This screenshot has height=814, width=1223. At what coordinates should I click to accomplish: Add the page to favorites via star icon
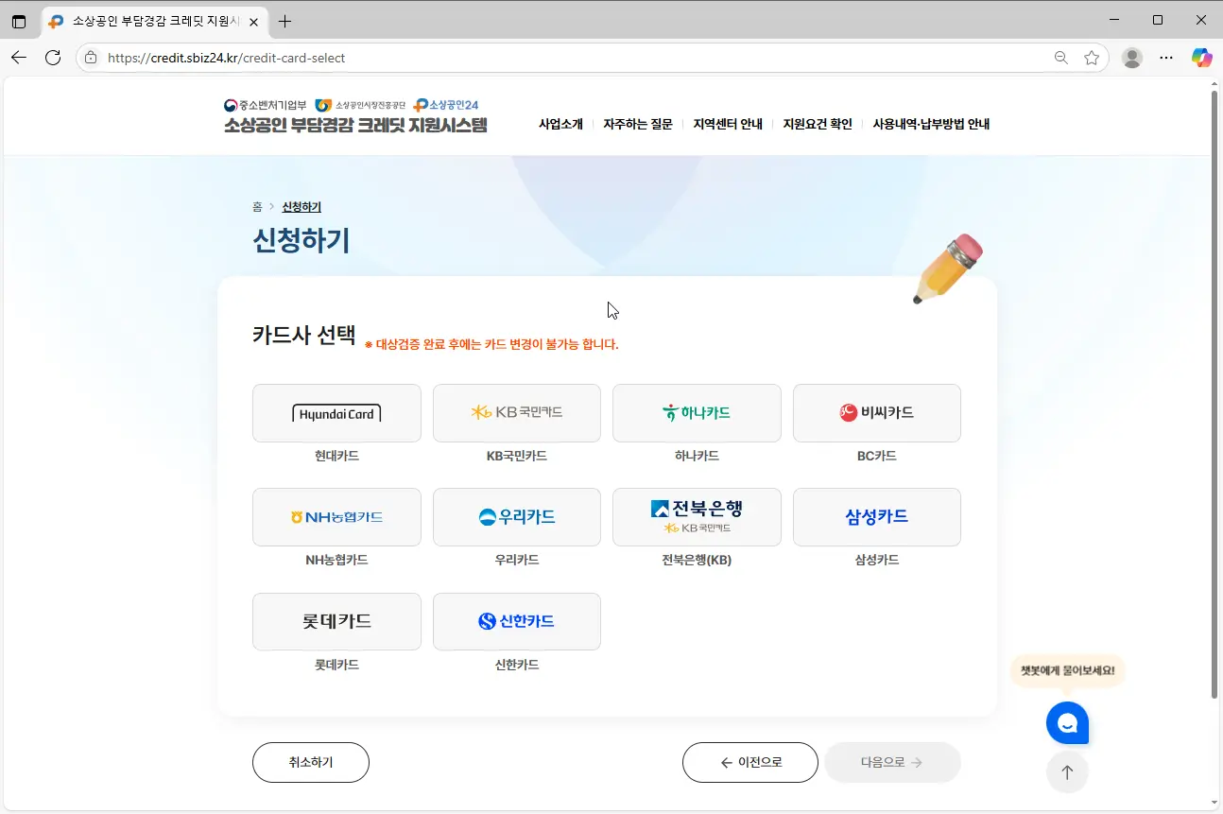click(1094, 58)
